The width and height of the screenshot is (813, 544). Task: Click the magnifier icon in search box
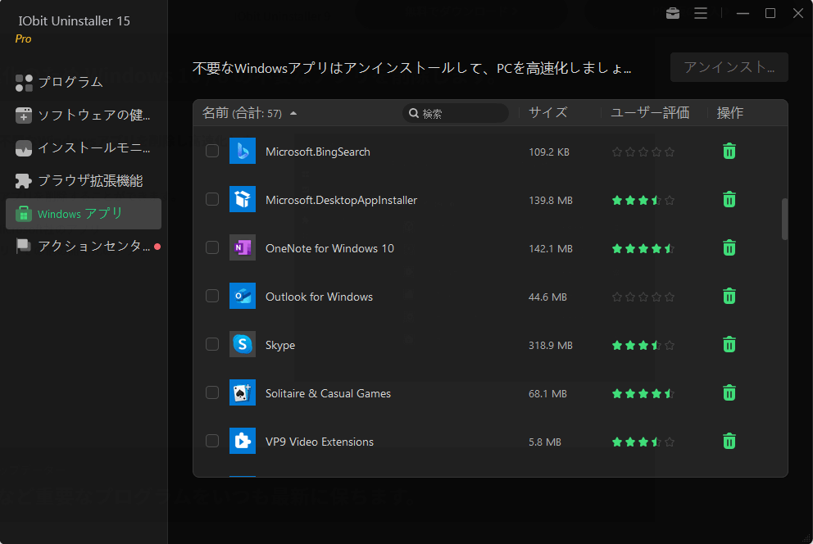[414, 113]
